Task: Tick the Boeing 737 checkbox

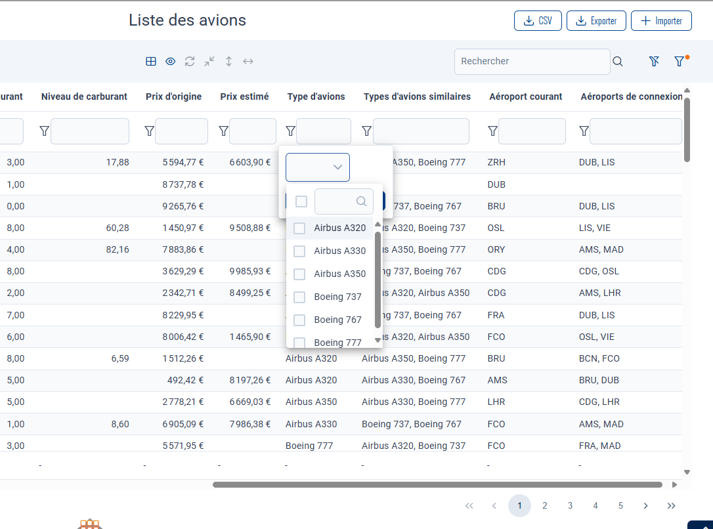Action: click(299, 297)
